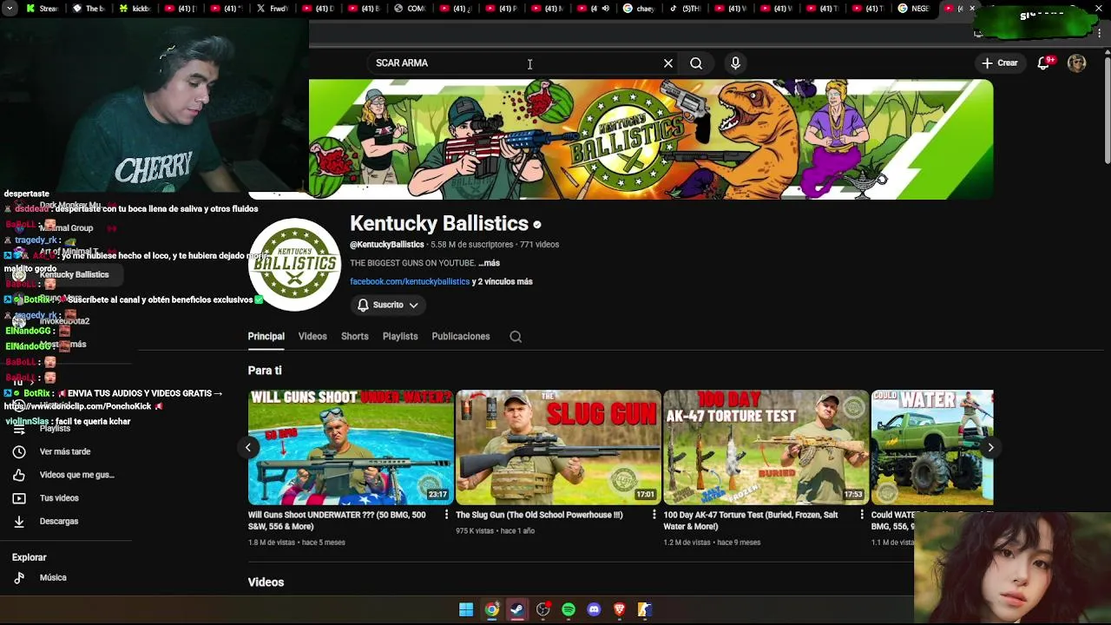Open Música under Explorar
Viewport: 1111px width, 625px height.
53,578
